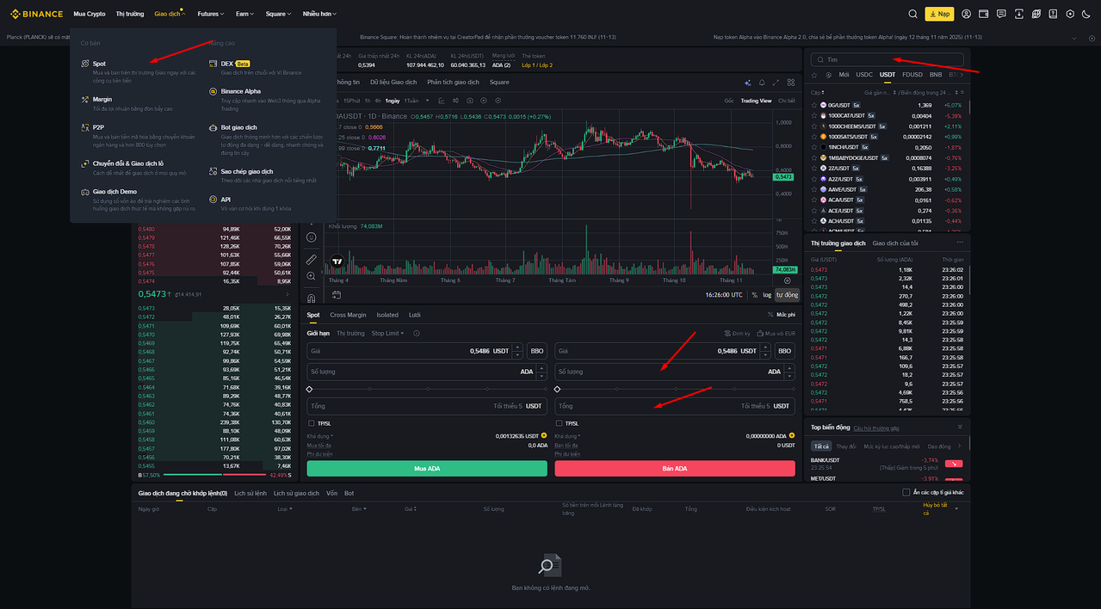
Task: Open the price alert bell above chart
Action: click(x=762, y=83)
